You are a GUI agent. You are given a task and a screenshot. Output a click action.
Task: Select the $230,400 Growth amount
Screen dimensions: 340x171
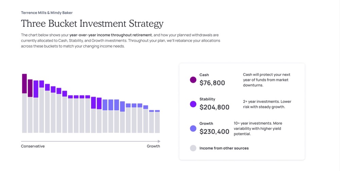(x=214, y=132)
